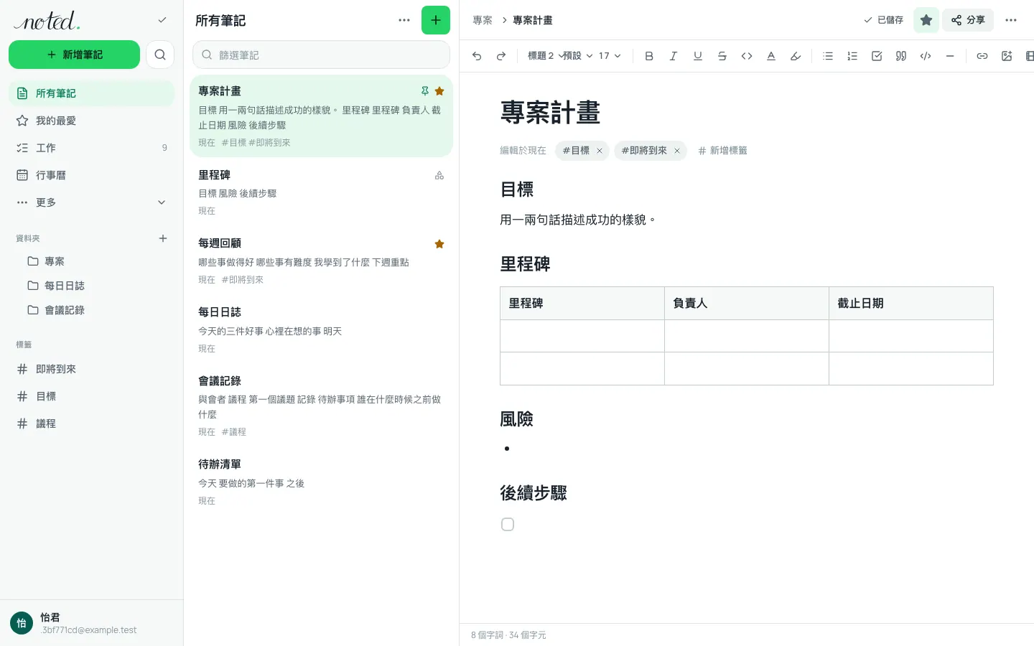Underline the selected text
The image size is (1034, 646).
[x=698, y=56]
